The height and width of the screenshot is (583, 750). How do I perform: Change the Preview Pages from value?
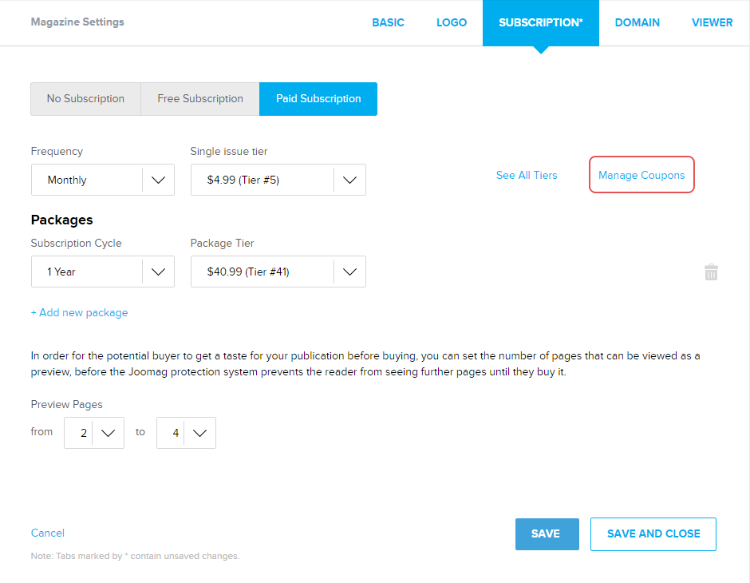pyautogui.click(x=94, y=433)
